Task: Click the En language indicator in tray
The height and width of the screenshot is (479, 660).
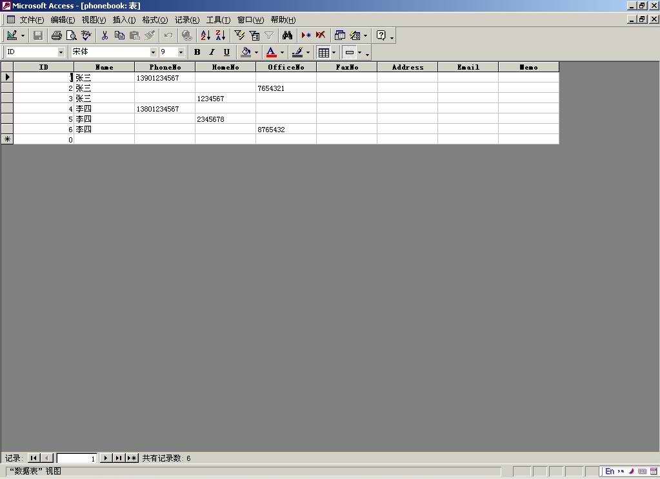Action: click(x=610, y=471)
